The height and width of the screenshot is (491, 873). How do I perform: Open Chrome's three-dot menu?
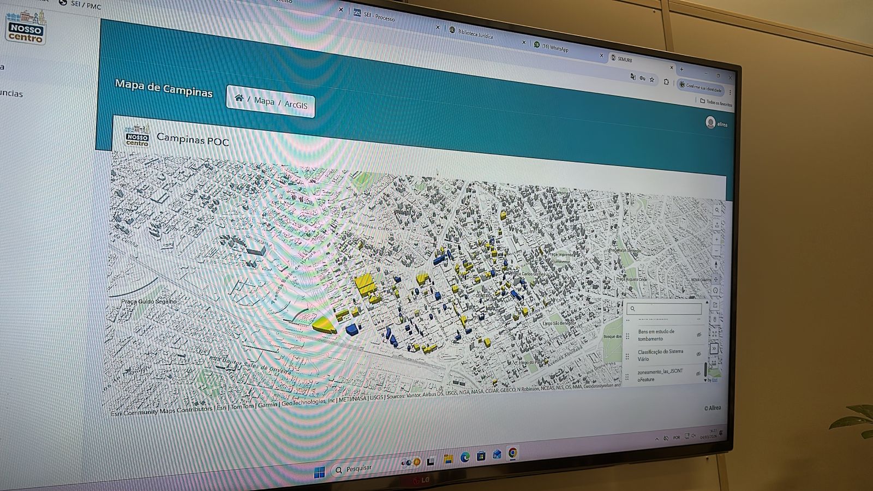[730, 92]
